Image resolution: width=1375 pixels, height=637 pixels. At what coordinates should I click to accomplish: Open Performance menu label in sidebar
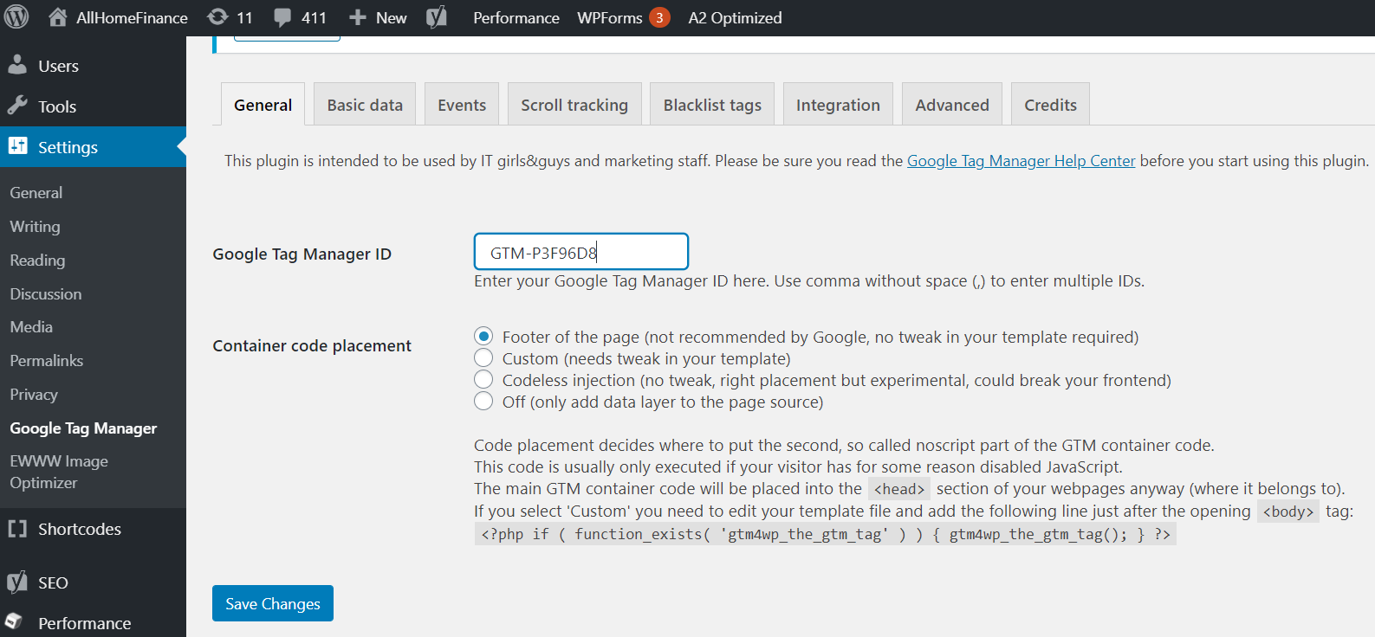tap(85, 623)
